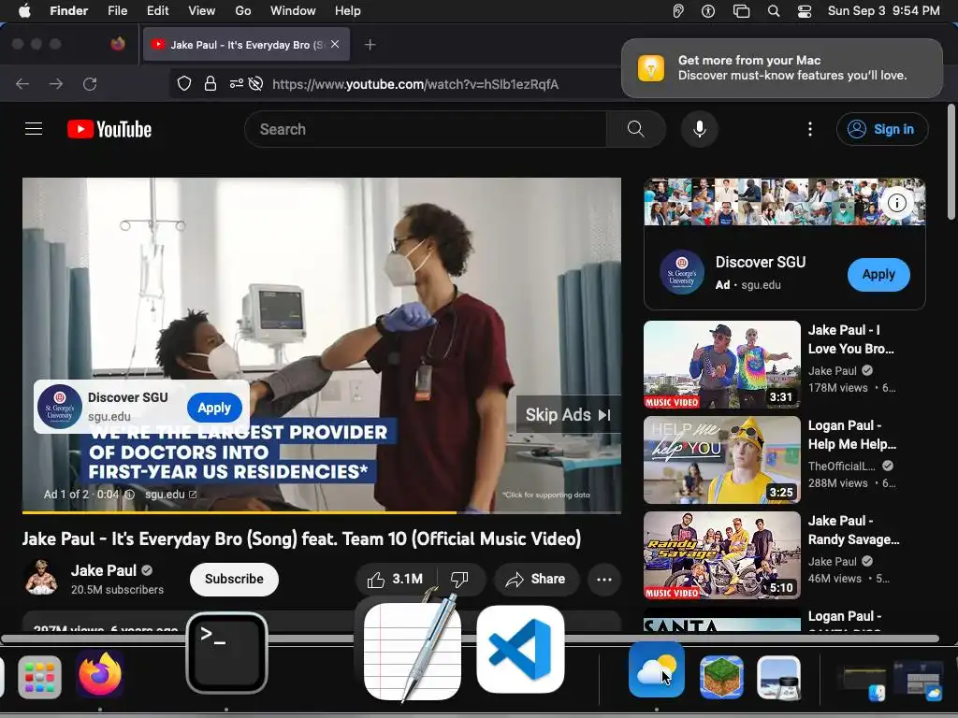Open the Window menu
Screen dimensions: 958x718
pos(293,11)
